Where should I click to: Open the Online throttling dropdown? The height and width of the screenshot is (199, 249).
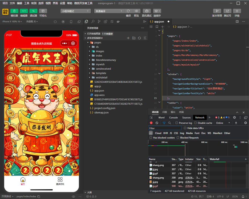click(223, 123)
